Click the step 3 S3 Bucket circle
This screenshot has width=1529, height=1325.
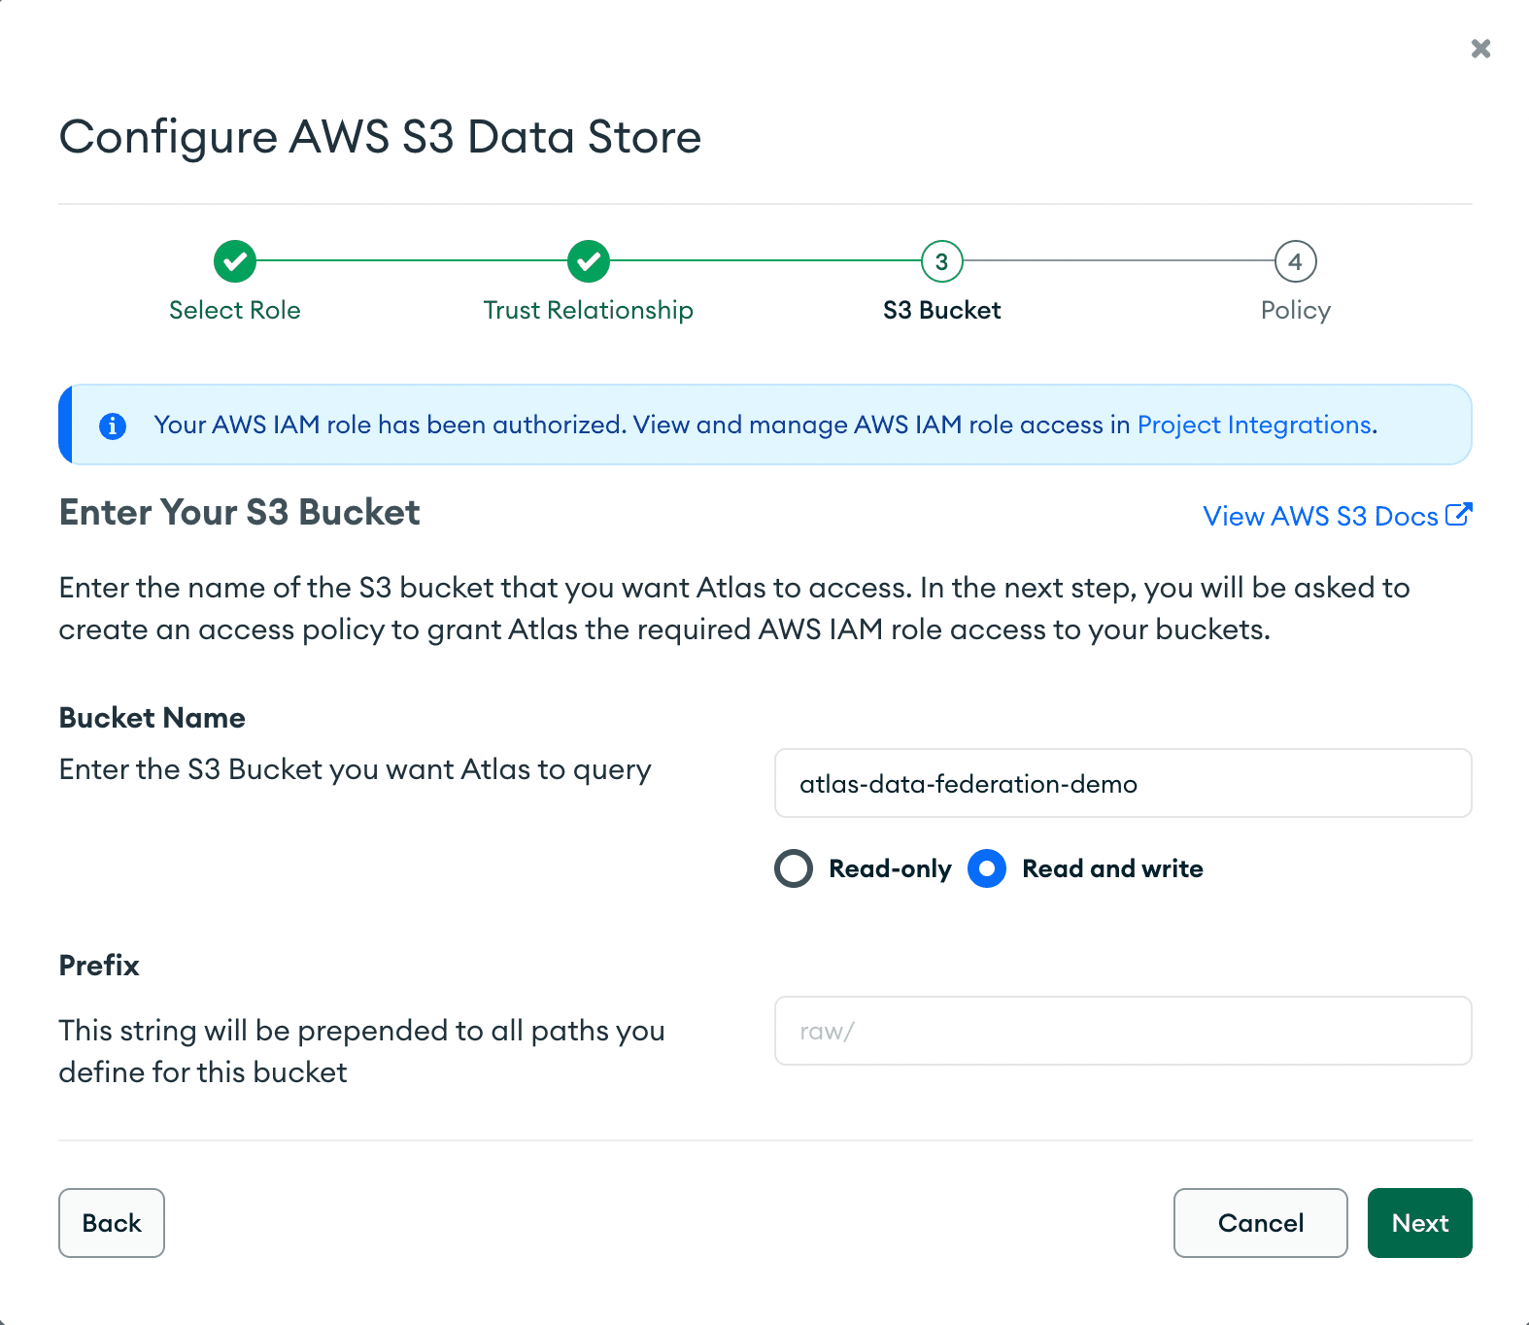[x=941, y=261]
